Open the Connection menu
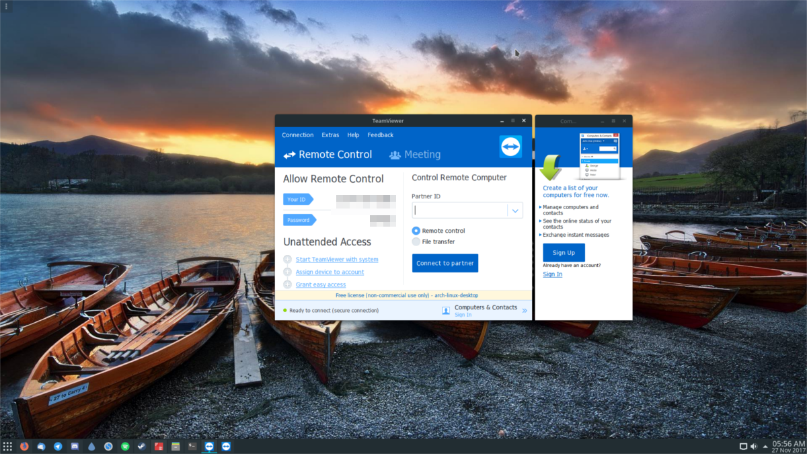Viewport: 807px width, 454px height. pos(298,135)
